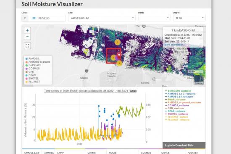Zoom out of the map with minus button

[x=27, y=37]
